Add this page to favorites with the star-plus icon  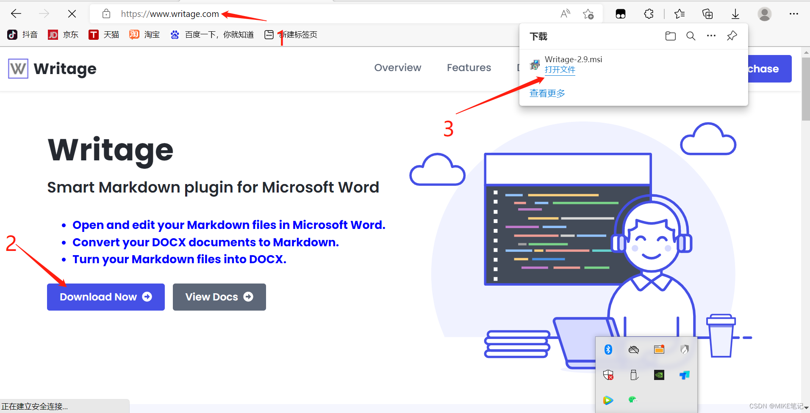[x=588, y=14]
